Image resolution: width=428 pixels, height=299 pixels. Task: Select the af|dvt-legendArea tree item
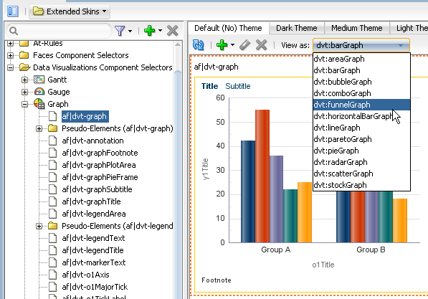coord(94,214)
